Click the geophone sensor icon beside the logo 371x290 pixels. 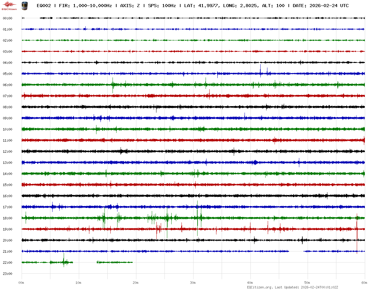point(24,6)
